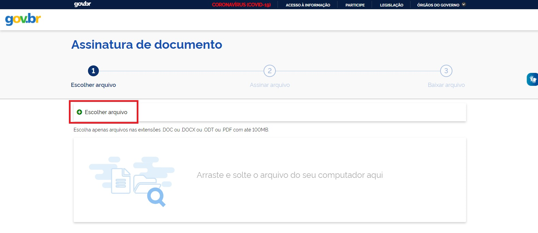The height and width of the screenshot is (233, 538).
Task: Click the colored gov.br logo
Action: (23, 19)
